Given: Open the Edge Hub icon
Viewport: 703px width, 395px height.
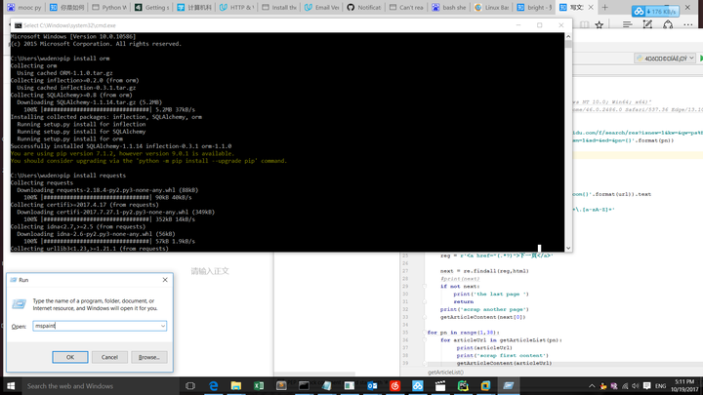Looking at the screenshot, I should coord(627,24).
